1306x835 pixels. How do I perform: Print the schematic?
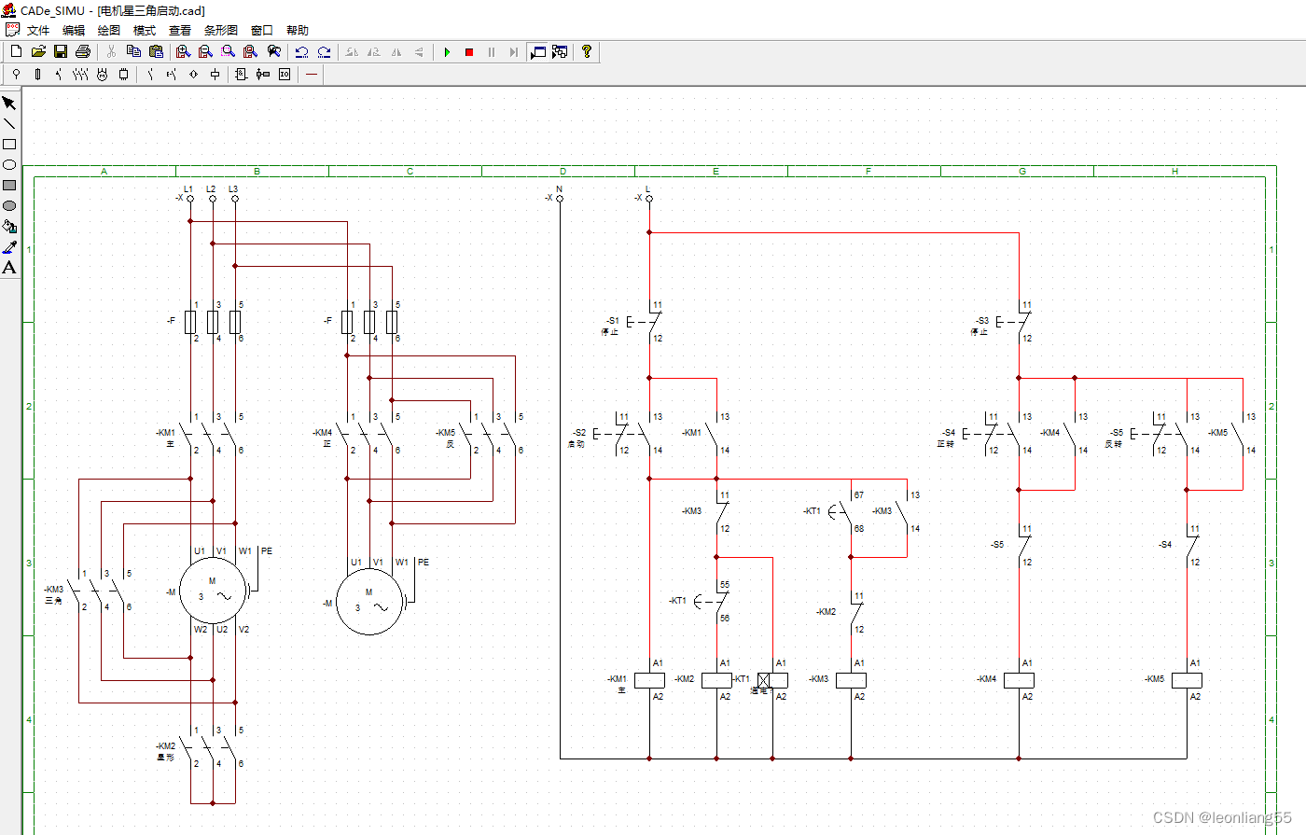pyautogui.click(x=83, y=51)
